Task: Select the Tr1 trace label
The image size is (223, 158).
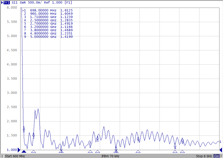Action: [x=7, y=3]
